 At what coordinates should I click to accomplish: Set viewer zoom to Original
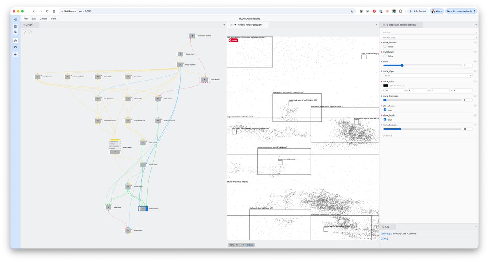click(x=250, y=245)
